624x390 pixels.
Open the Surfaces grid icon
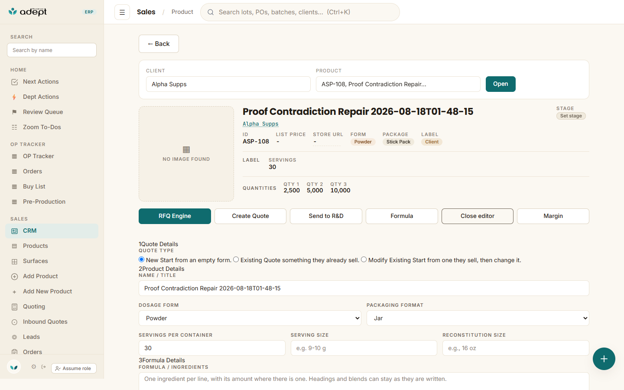[x=14, y=261]
